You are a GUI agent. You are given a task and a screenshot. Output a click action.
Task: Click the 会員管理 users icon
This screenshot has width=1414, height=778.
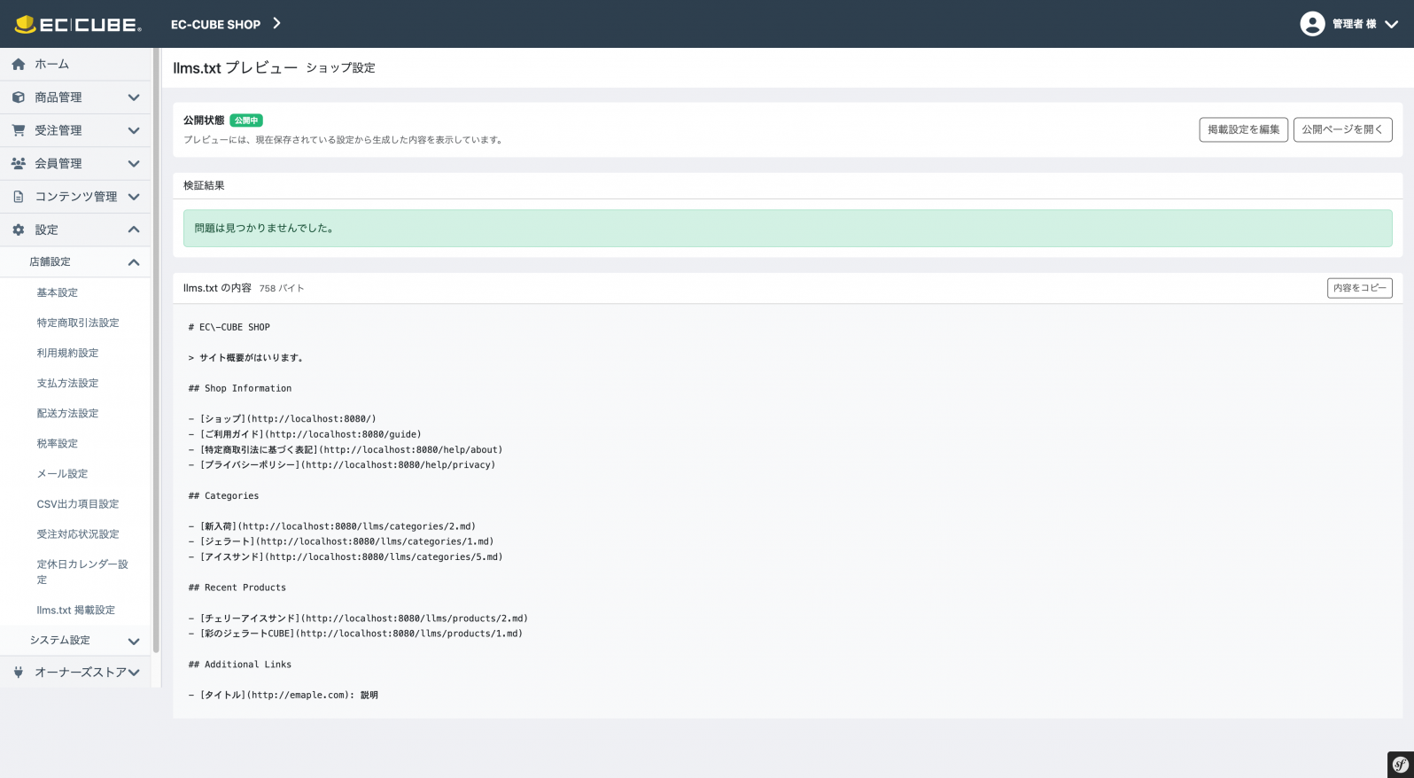18,163
